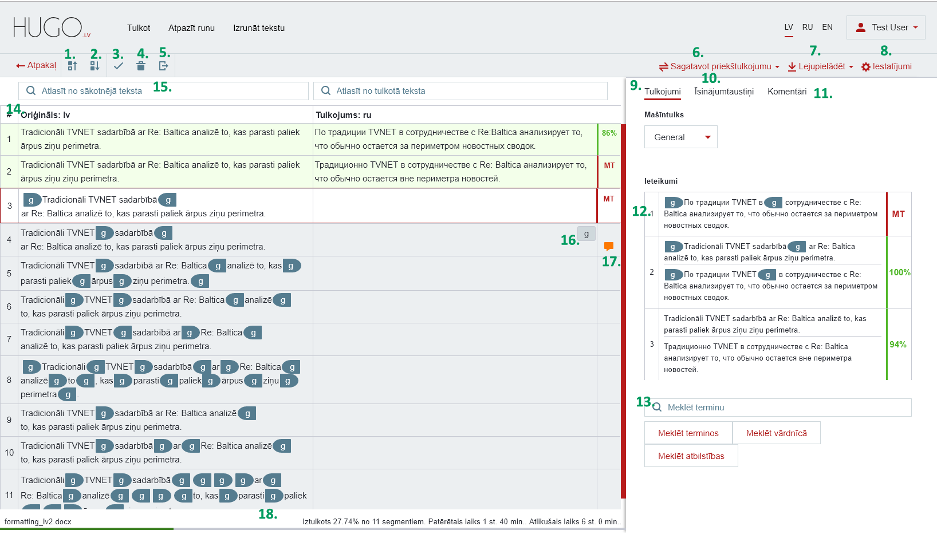Screen dimensions: 937x534
Task: Open the orange comment icon on segment 4
Action: click(x=609, y=246)
